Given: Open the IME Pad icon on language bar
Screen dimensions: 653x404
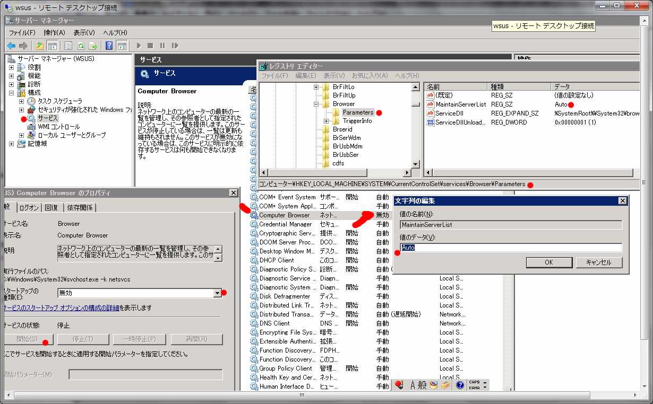Looking at the screenshot, I should click(434, 385).
